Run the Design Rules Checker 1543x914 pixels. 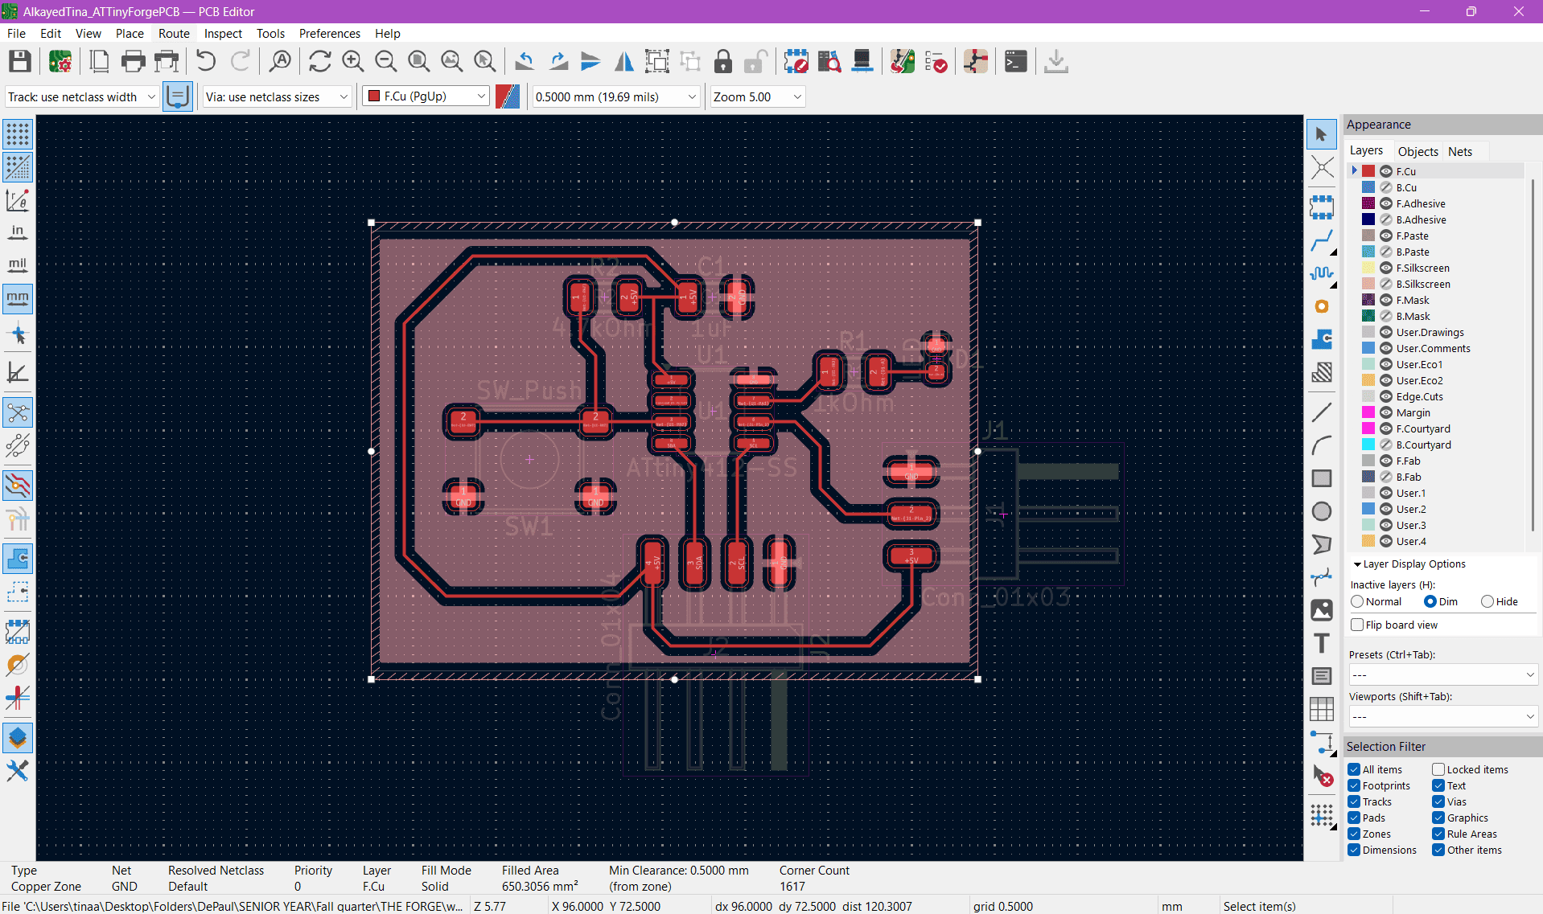(937, 61)
